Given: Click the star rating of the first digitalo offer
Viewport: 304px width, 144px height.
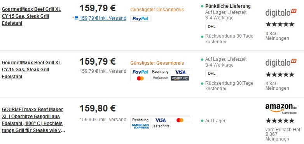Looking at the screenshot, I should [280, 24].
